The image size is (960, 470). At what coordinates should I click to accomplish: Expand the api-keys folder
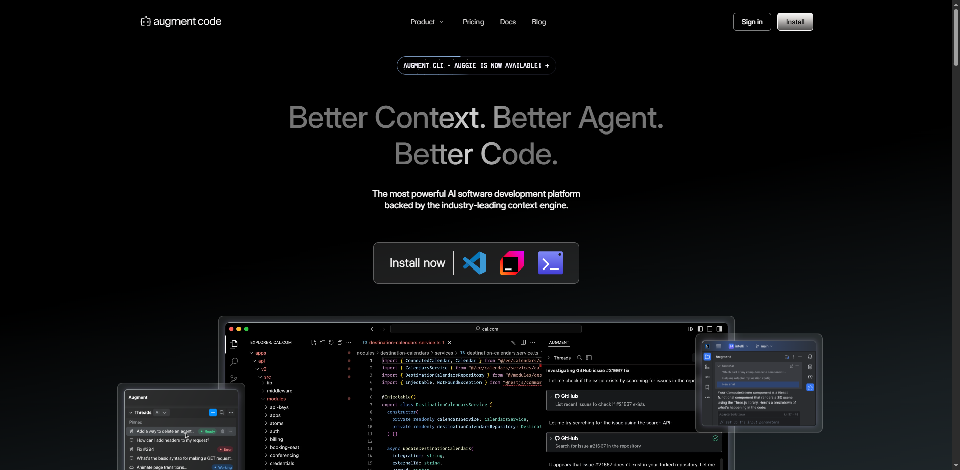pos(266,407)
